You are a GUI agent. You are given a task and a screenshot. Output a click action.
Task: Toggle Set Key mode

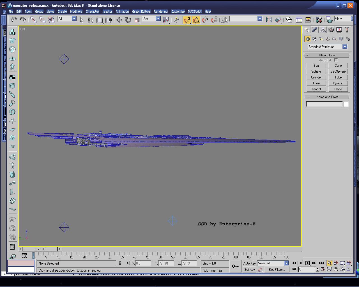(x=249, y=270)
